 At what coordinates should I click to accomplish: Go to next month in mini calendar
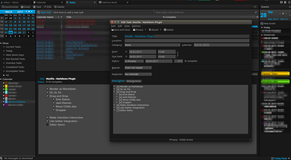[32, 12]
